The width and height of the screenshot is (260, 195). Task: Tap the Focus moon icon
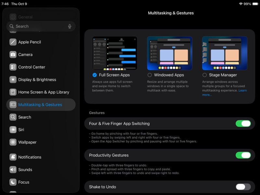(x=13, y=182)
